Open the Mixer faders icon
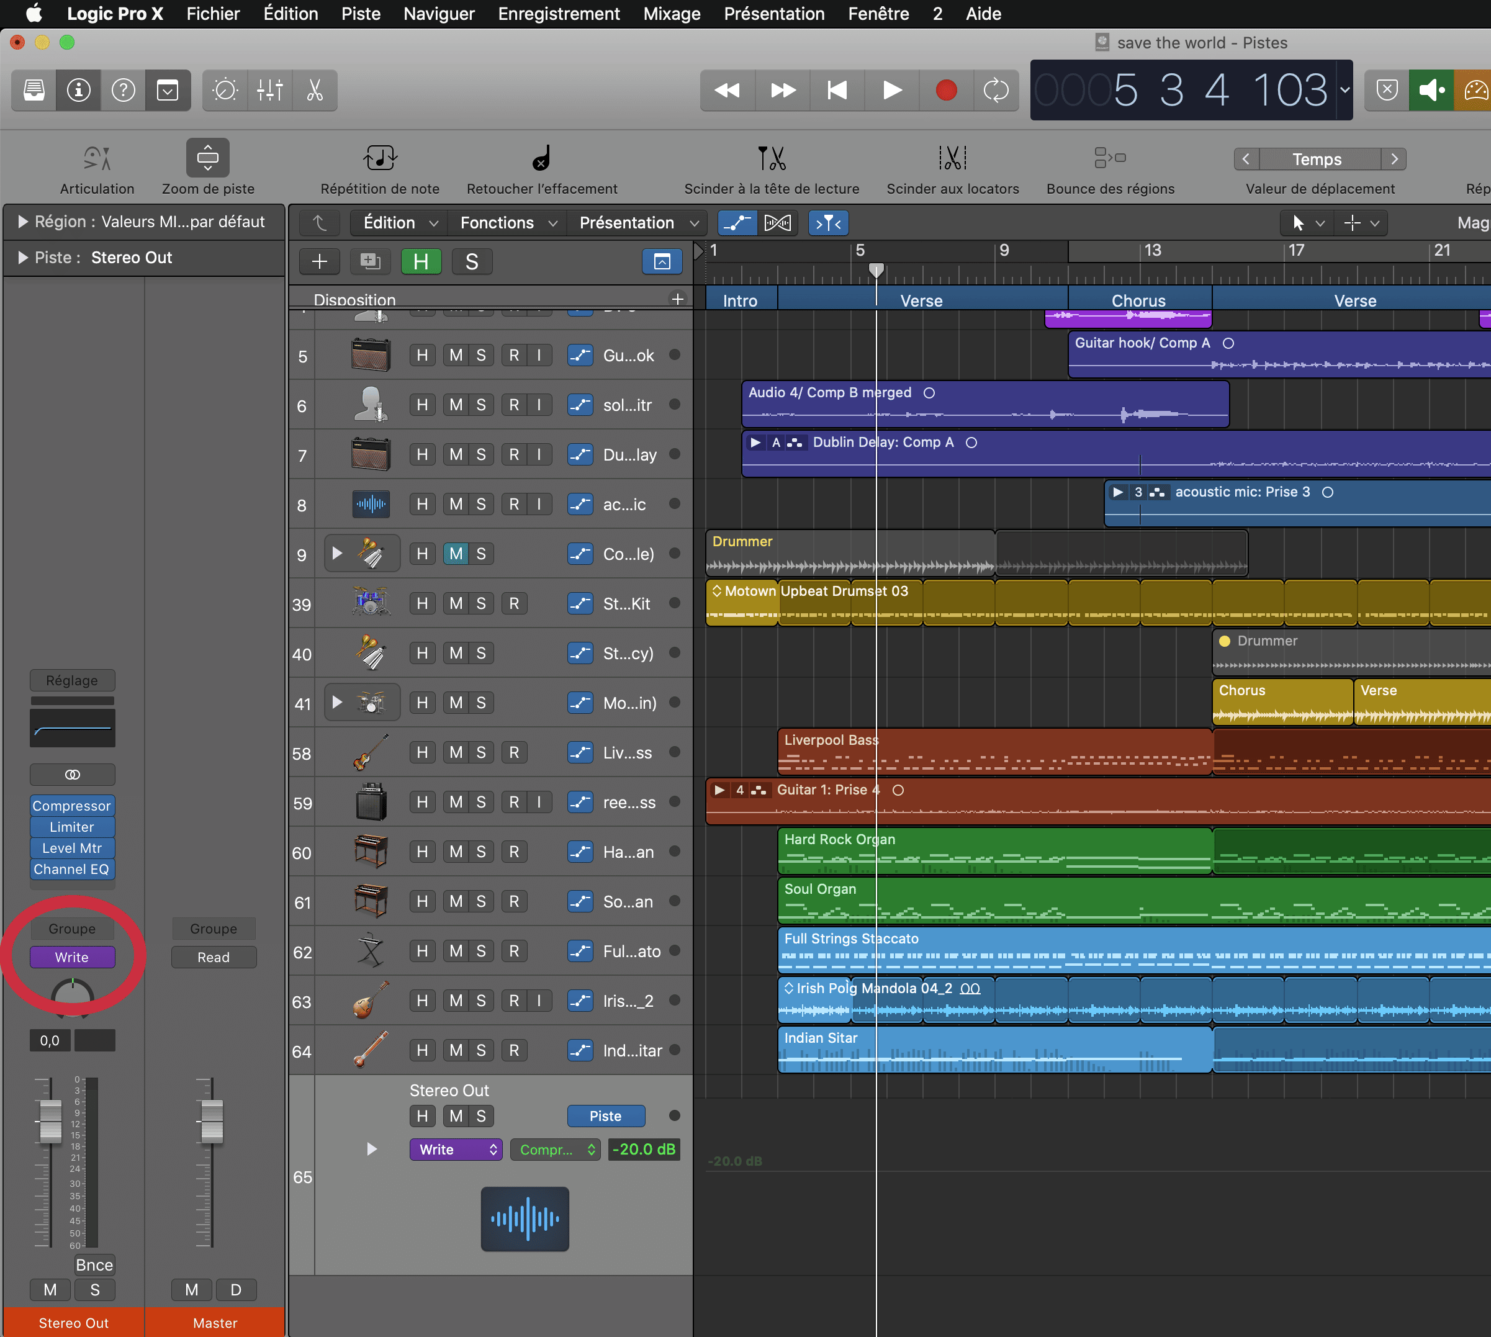 269,91
